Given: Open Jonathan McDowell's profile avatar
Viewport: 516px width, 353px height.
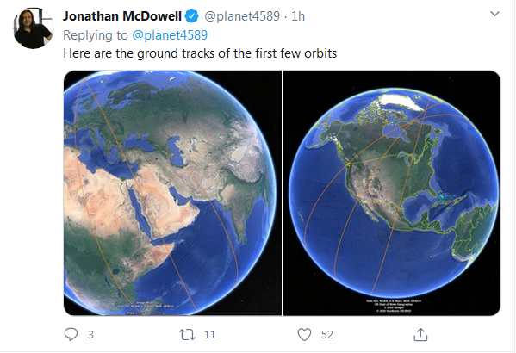Looking at the screenshot, I should (33, 28).
